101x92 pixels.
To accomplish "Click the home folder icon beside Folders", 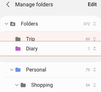I will point(13,24).
